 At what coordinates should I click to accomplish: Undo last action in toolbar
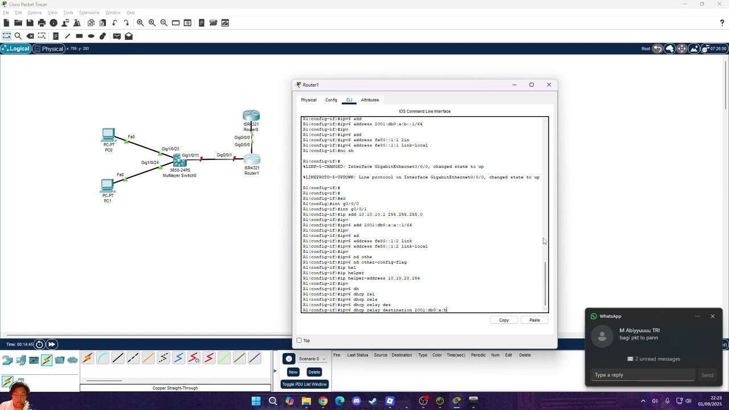pyautogui.click(x=114, y=23)
